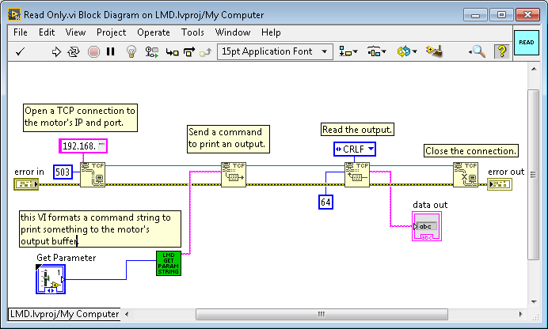Click the LMD.lvproj/My Computer context label
This screenshot has height=329, width=548.
coord(64,314)
